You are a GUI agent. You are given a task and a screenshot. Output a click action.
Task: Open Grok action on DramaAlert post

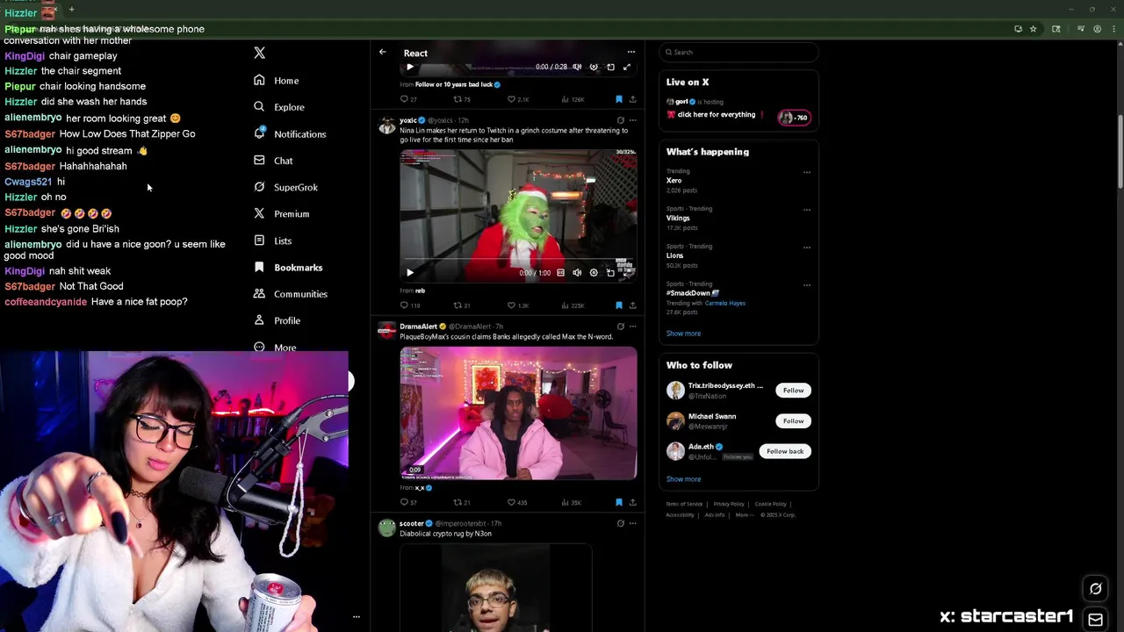[620, 327]
